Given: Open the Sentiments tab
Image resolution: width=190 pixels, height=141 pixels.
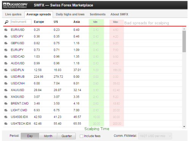Looking at the screenshot, I should point(98,14).
